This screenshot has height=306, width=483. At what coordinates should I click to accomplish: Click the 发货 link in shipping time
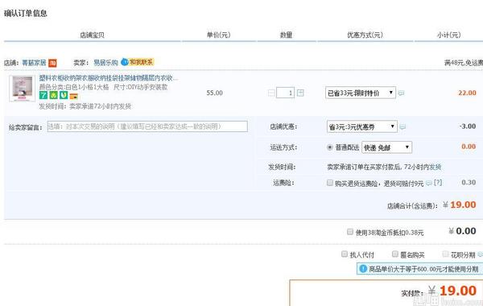436,167
